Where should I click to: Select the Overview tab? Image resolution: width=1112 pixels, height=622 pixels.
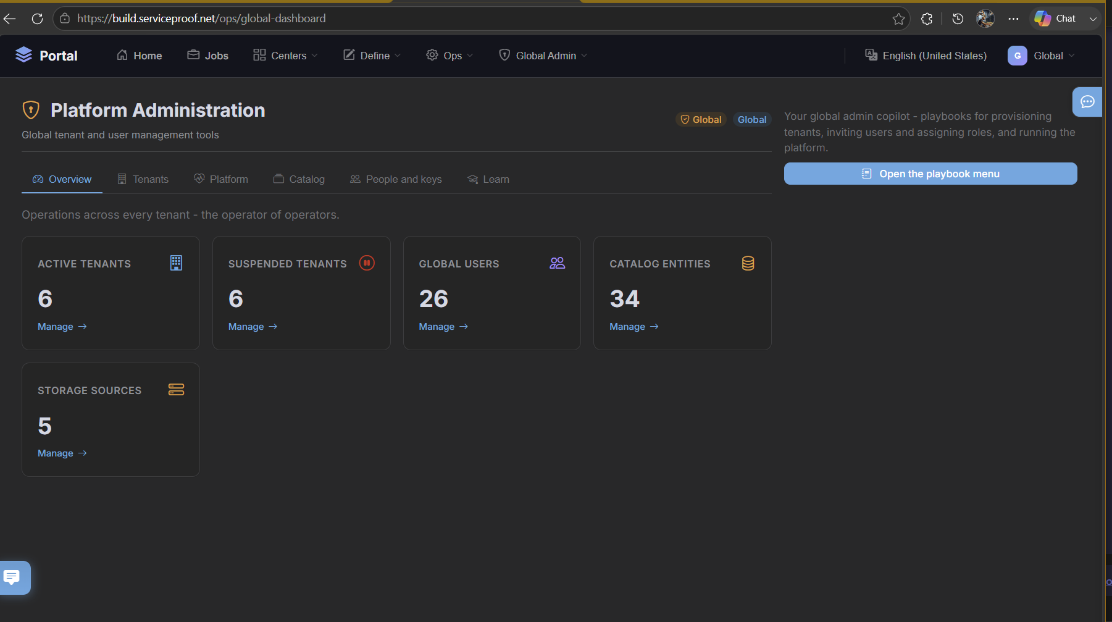(62, 179)
